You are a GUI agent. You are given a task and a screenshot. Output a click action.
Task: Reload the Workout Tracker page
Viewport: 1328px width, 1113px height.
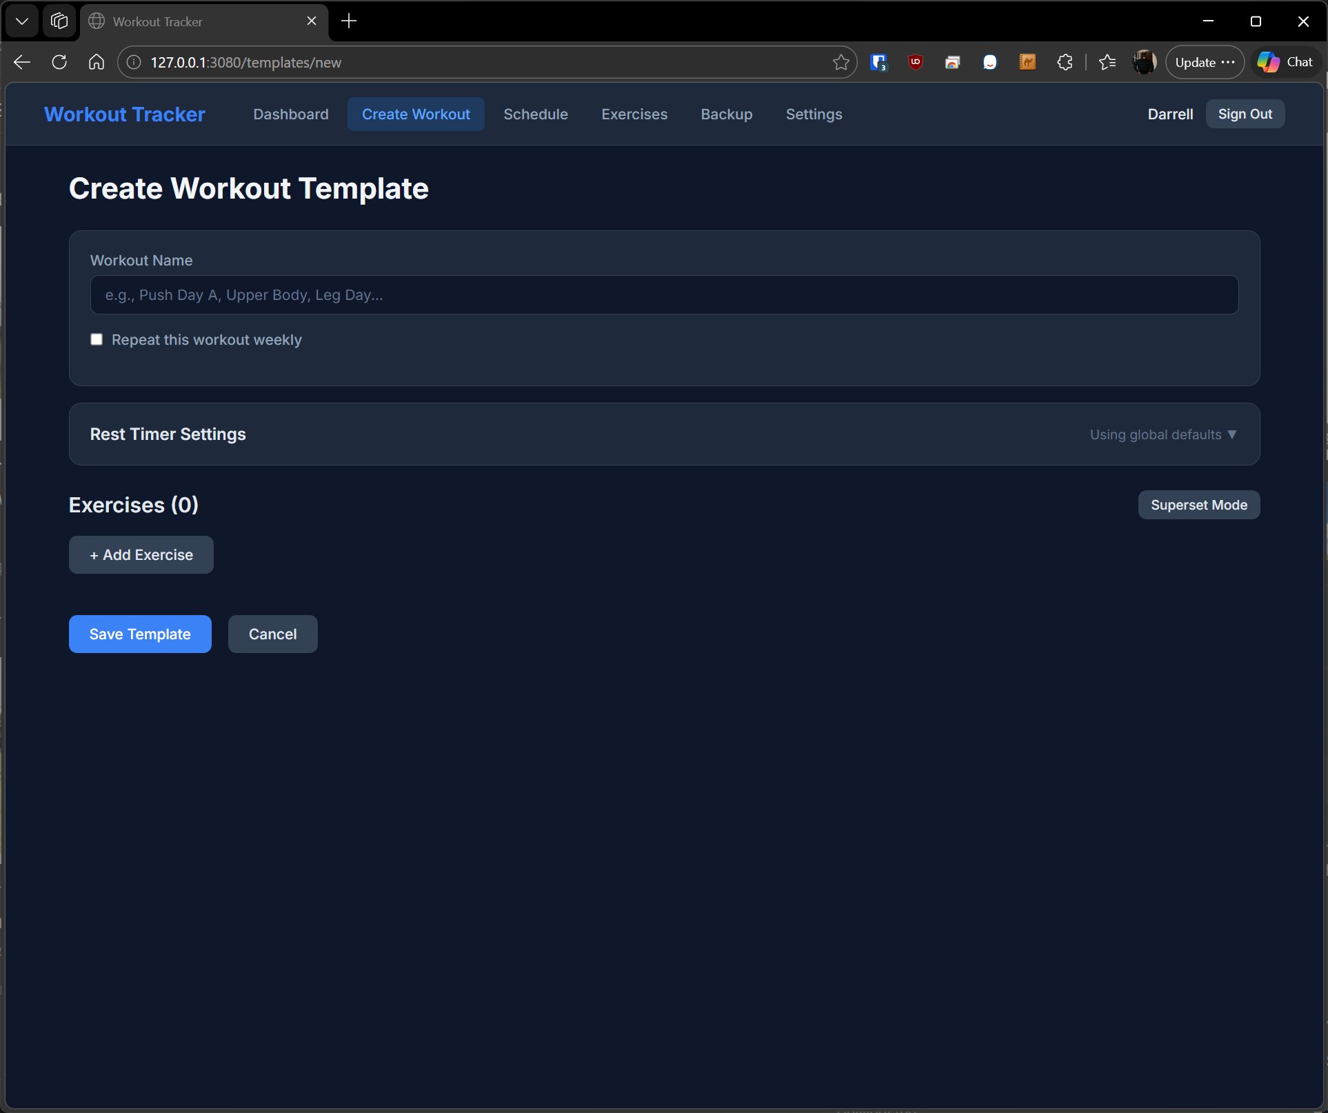(x=59, y=62)
